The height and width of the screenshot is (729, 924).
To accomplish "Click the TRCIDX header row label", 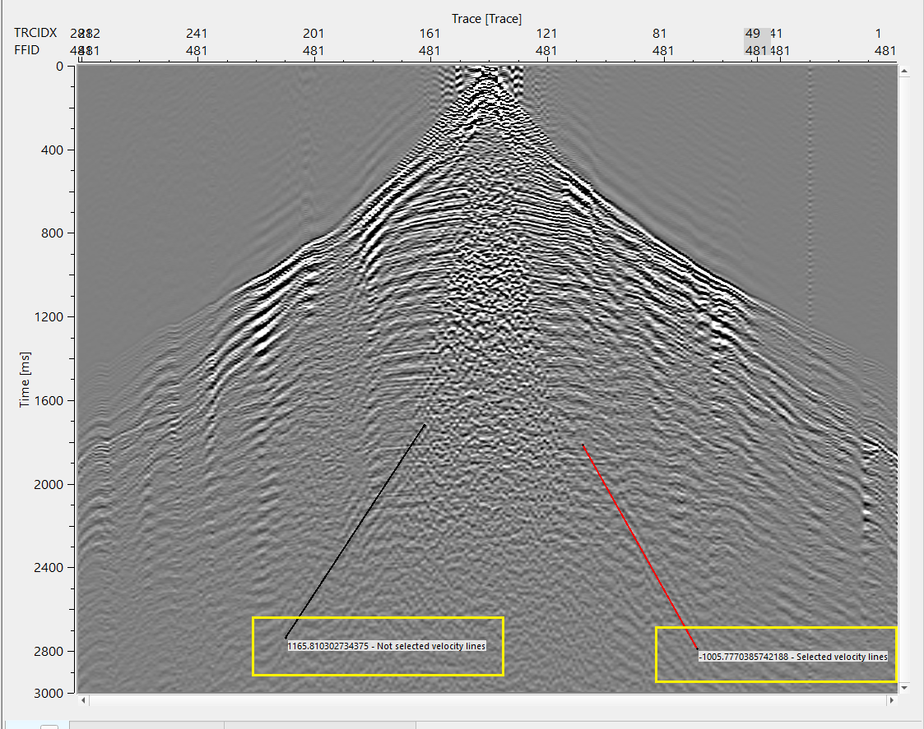I will point(35,33).
